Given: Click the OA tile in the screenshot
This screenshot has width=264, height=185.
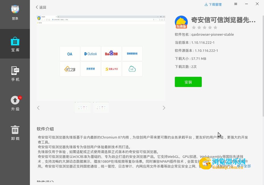Looking at the screenshot, I should (70, 54).
